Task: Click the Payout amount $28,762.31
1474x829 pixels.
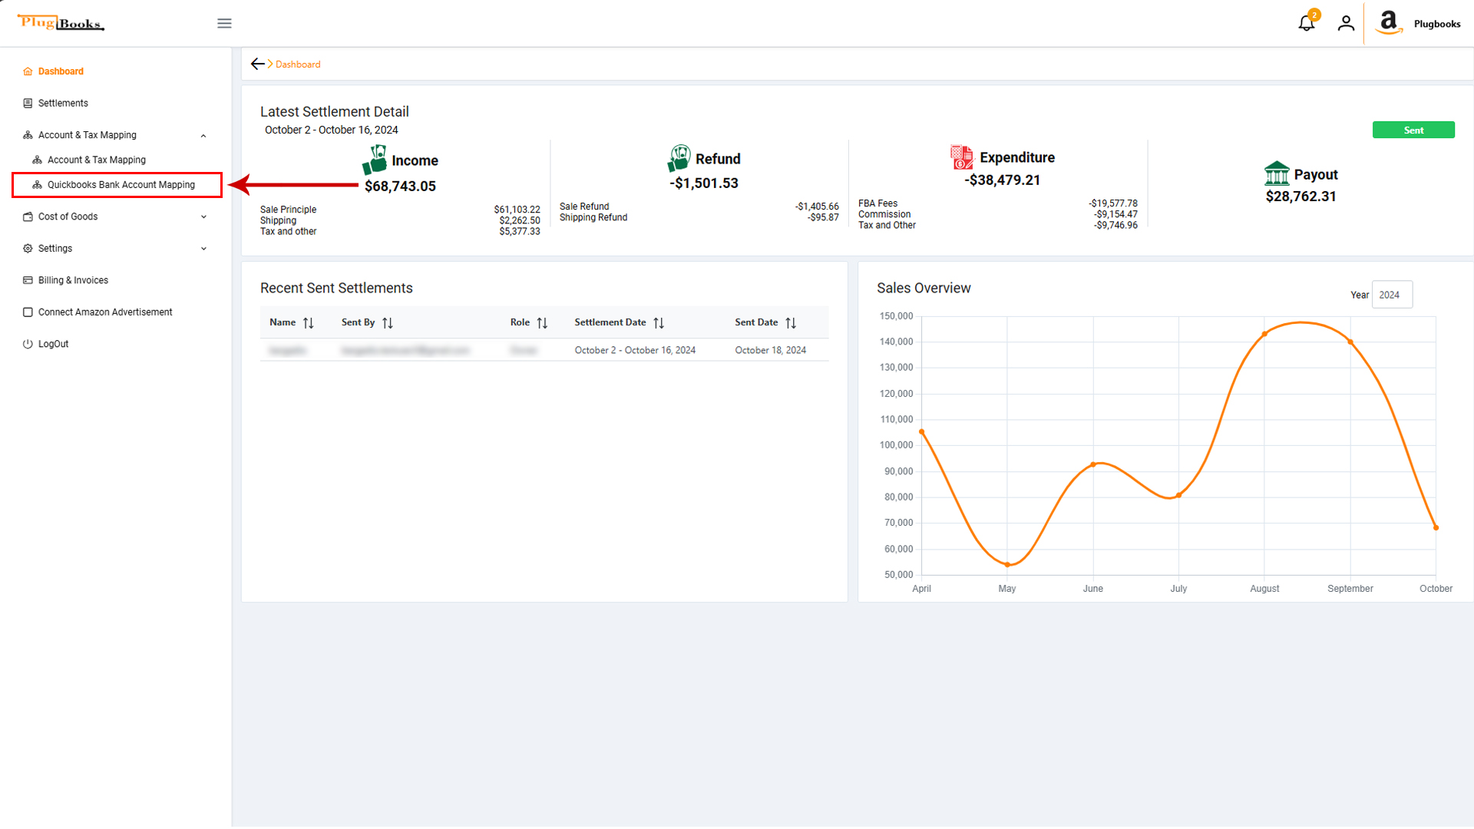Action: 1300,197
